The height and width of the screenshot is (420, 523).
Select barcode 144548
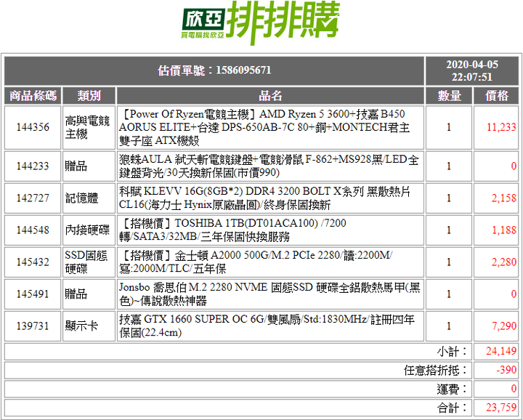click(33, 230)
